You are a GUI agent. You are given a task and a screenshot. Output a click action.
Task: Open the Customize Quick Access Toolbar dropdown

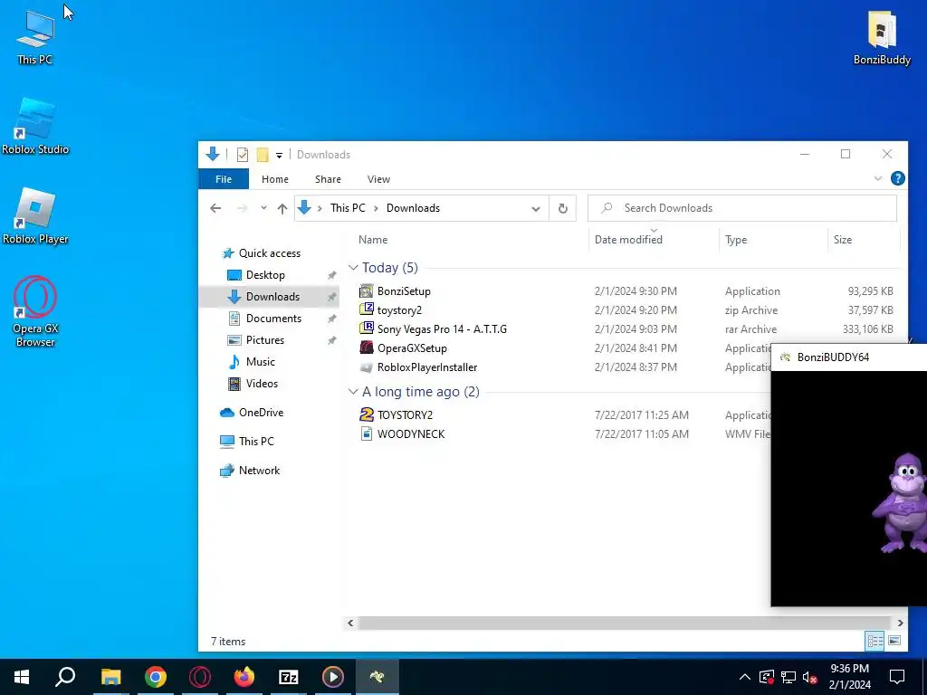[x=279, y=156]
